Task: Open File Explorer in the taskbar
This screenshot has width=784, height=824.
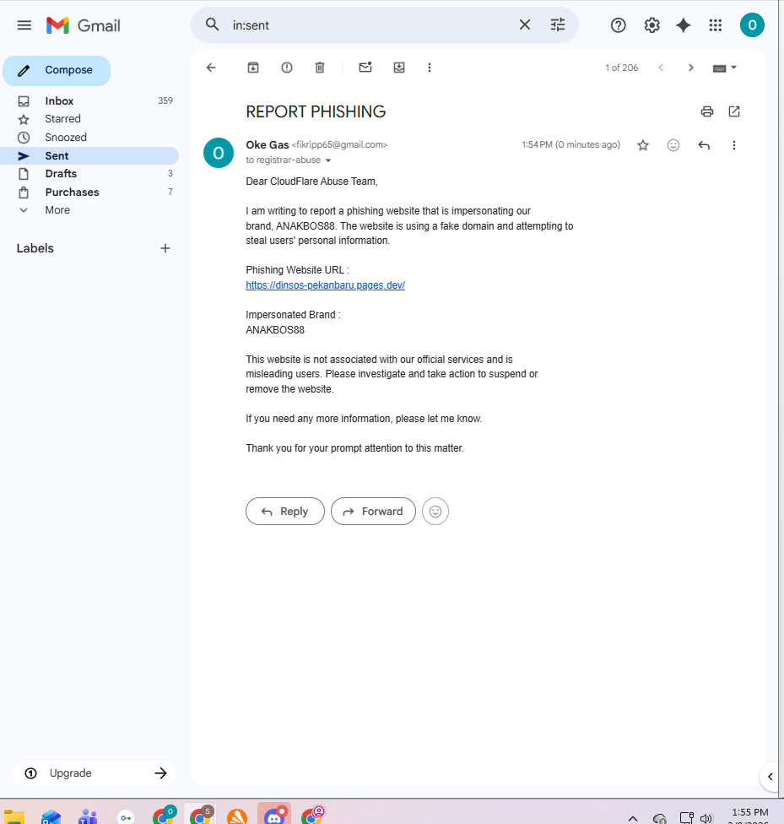Action: [14, 817]
